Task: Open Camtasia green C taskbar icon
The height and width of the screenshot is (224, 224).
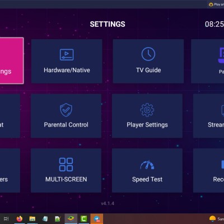Action: [x=84, y=218]
